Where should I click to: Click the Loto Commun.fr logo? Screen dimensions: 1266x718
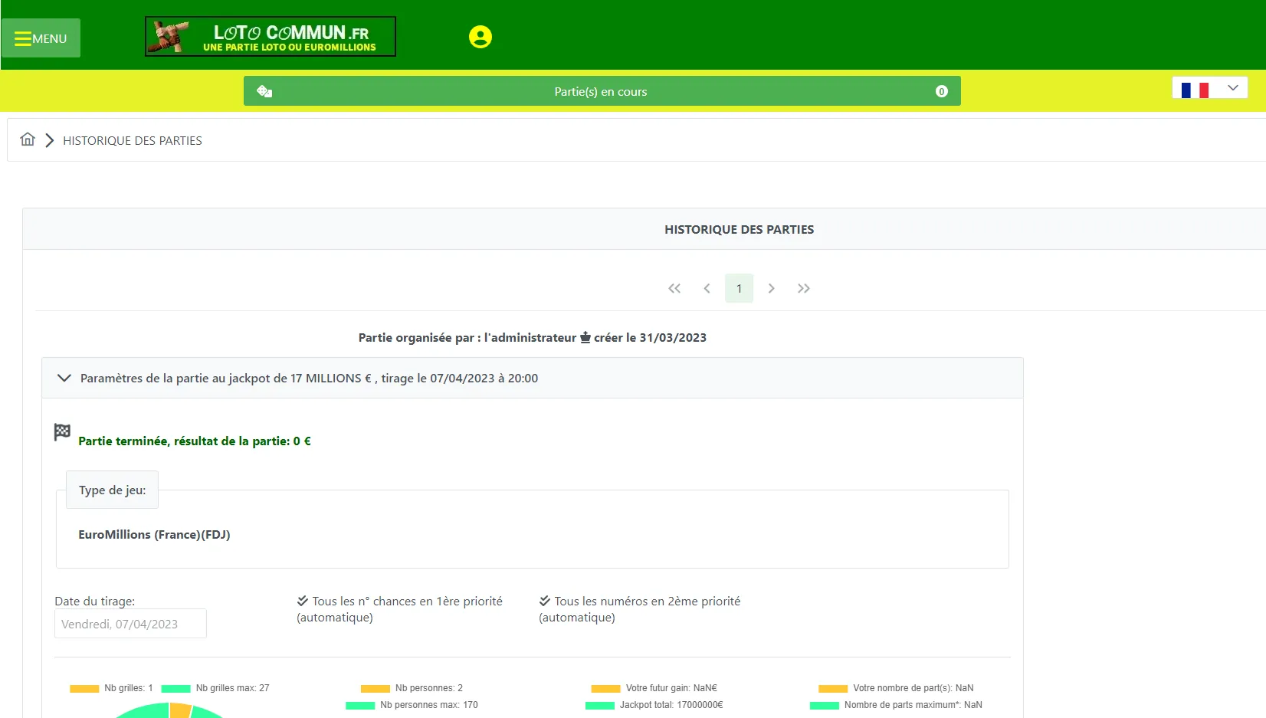click(x=271, y=36)
